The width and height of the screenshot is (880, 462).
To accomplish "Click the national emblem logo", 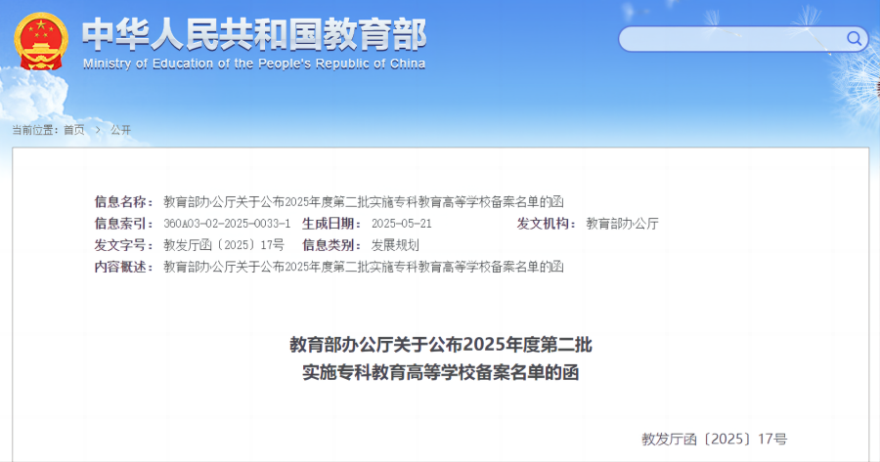I will pos(38,41).
